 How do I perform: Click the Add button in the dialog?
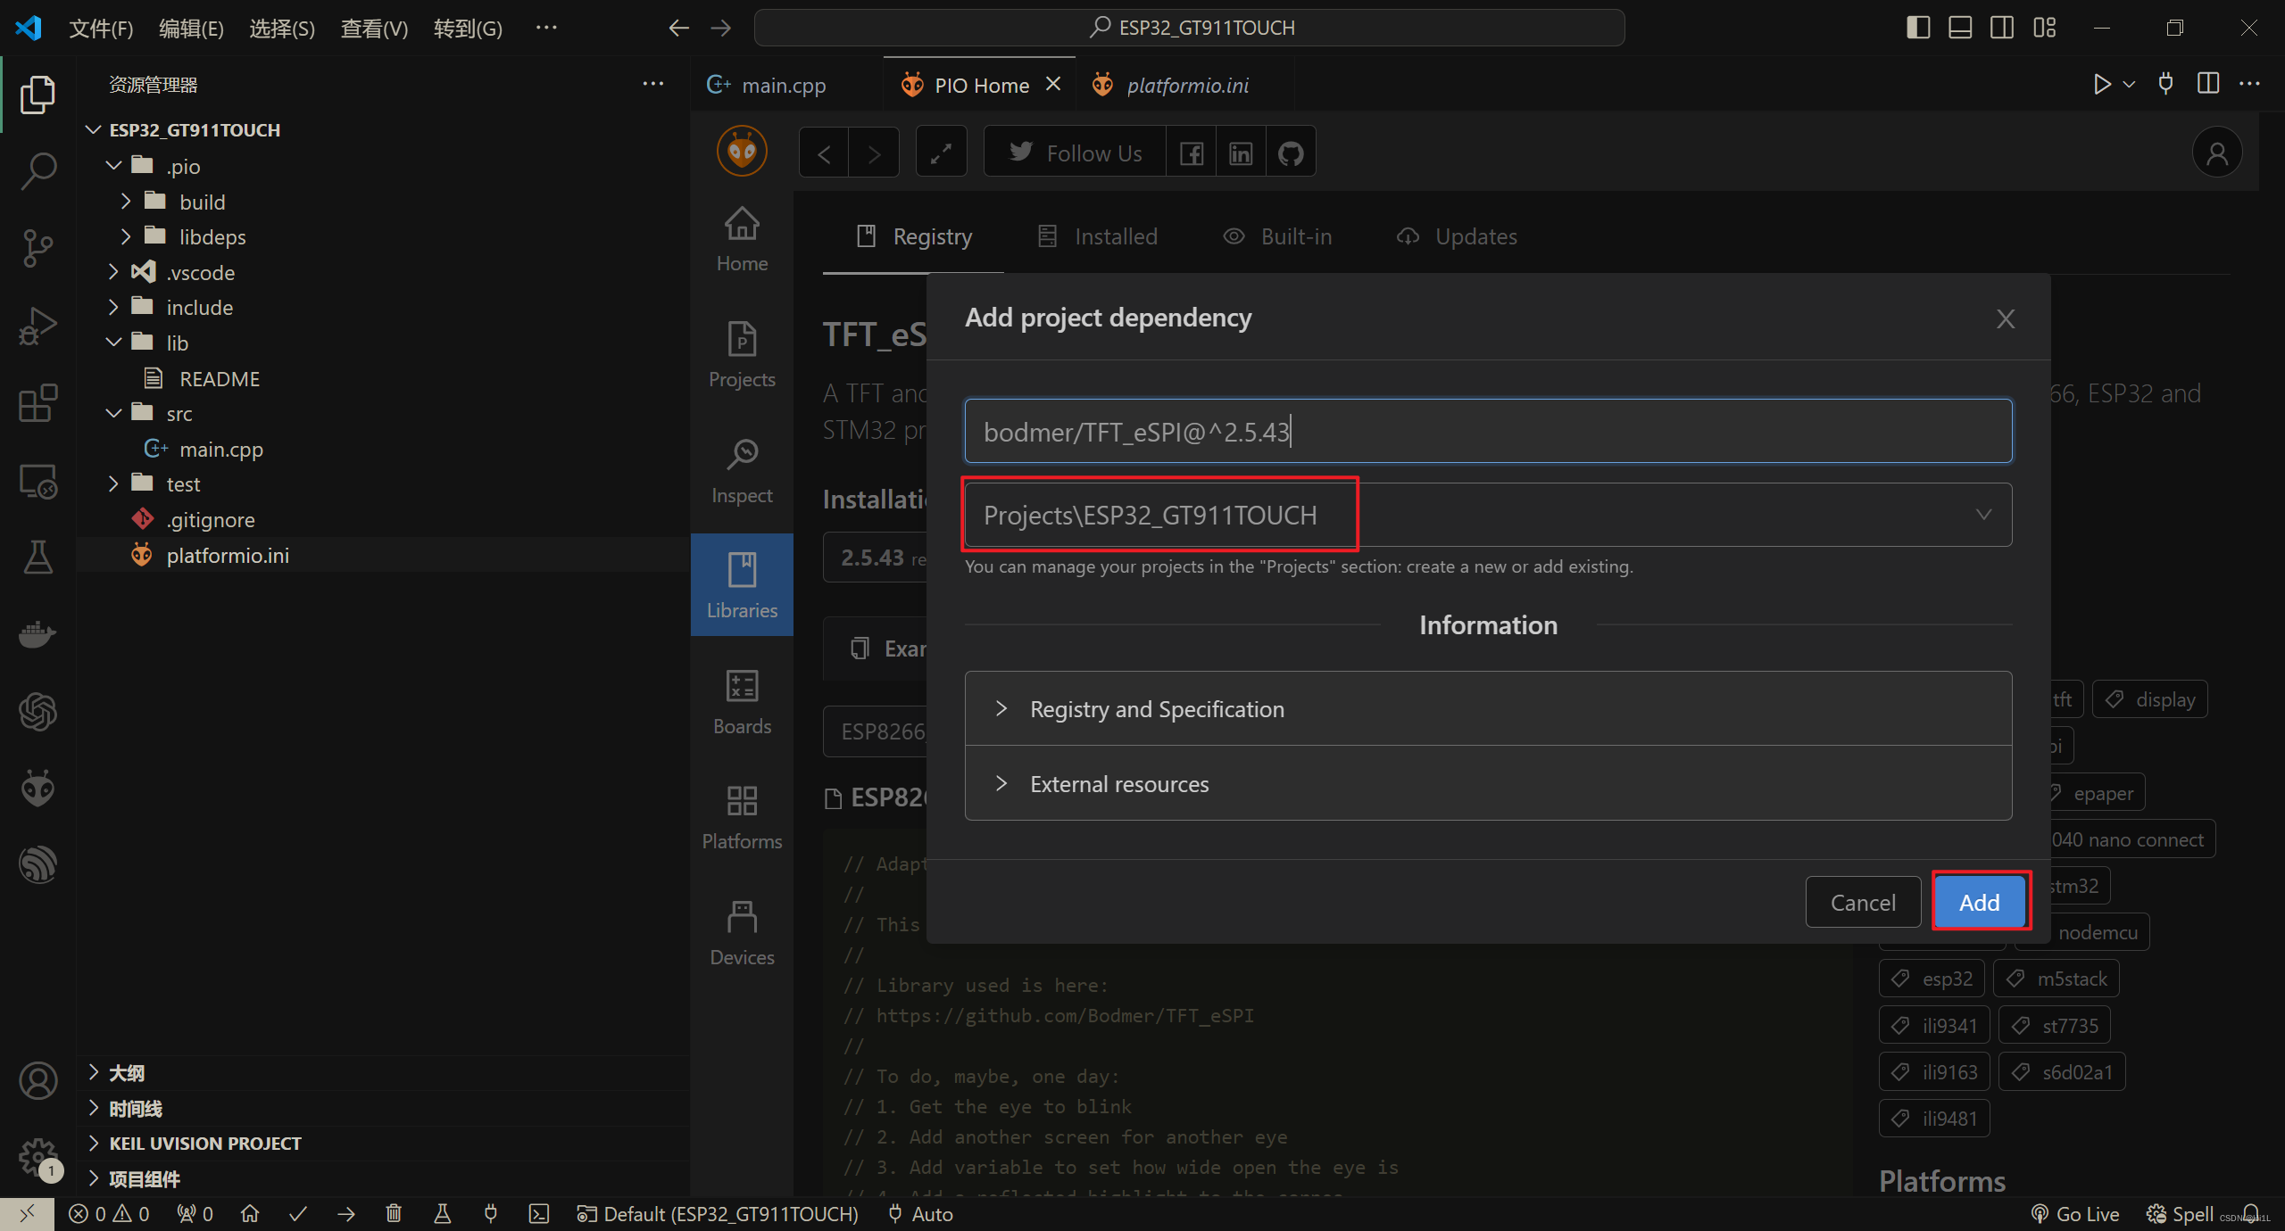click(1979, 903)
